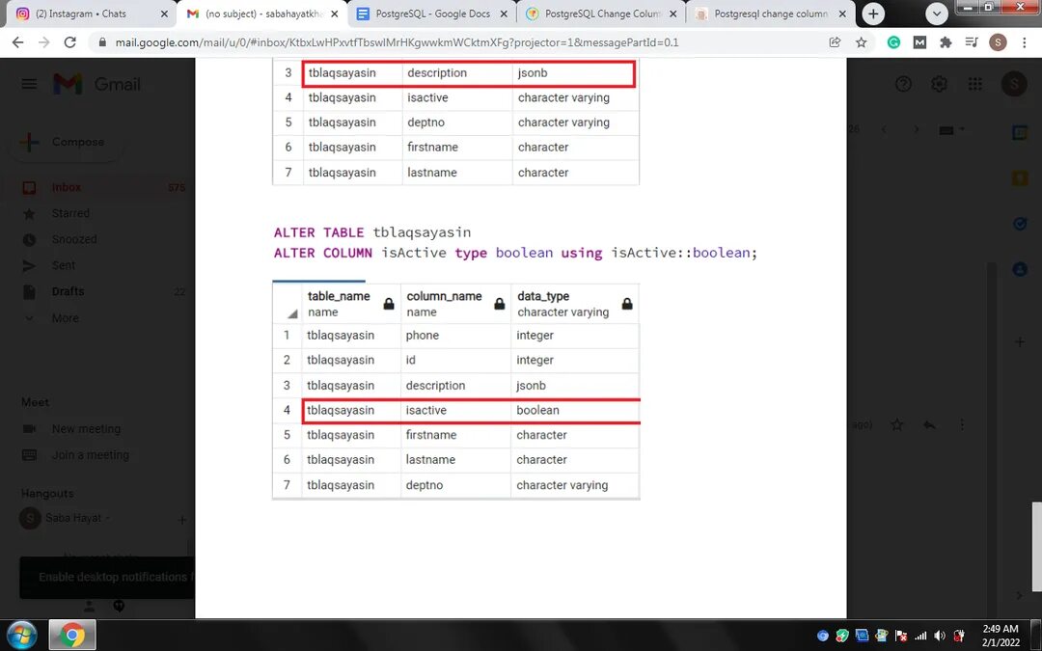1042x651 pixels.
Task: Open Starred folder
Action: pyautogui.click(x=70, y=213)
